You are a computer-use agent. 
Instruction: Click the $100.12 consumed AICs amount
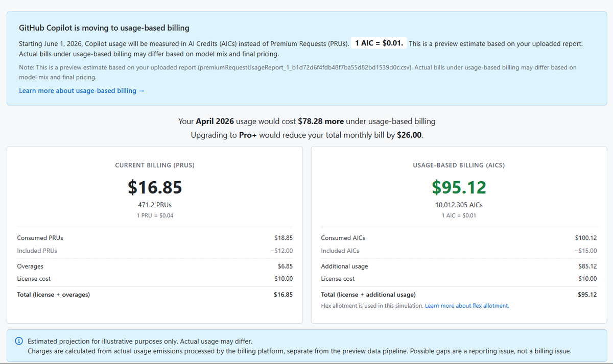coord(586,238)
